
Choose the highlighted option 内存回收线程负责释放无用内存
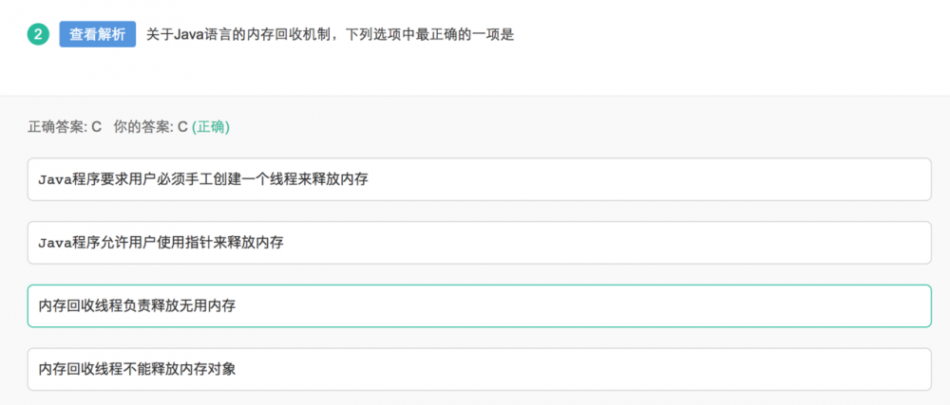coord(479,305)
